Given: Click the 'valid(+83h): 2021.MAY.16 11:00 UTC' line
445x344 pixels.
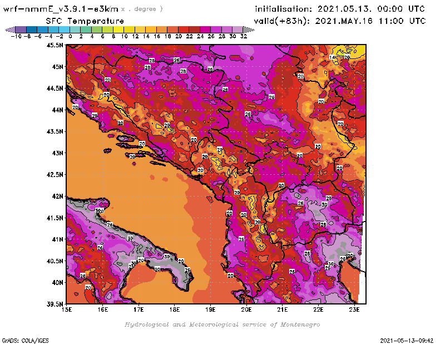Looking at the screenshot, I should (x=340, y=21).
